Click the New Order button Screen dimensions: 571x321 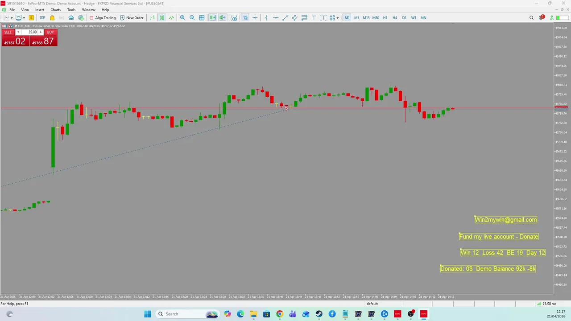coord(132,18)
